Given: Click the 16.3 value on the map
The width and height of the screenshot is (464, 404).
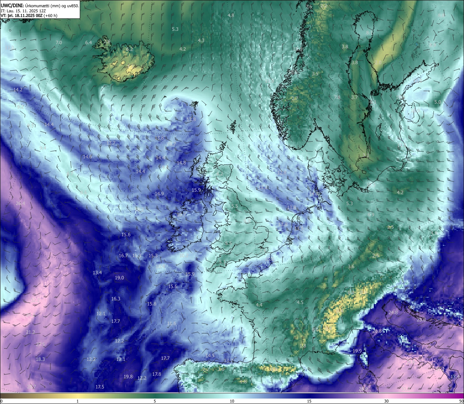Looking at the screenshot, I should pos(116,299).
